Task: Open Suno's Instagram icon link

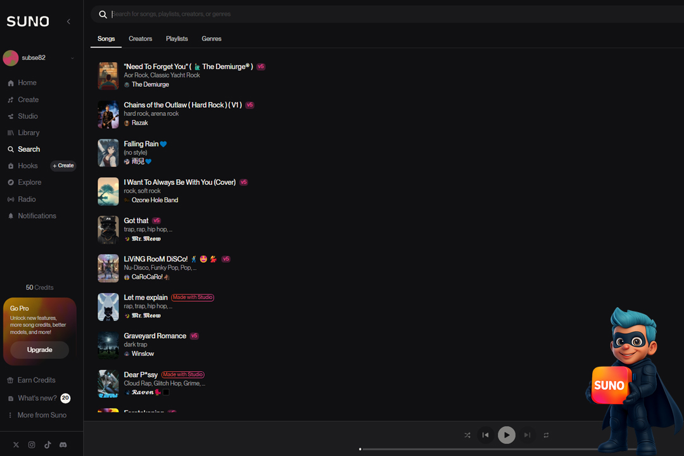Action: click(32, 445)
